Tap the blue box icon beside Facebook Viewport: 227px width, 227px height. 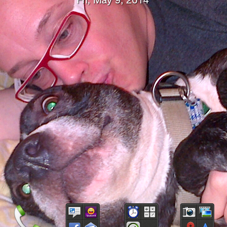coord(91,225)
